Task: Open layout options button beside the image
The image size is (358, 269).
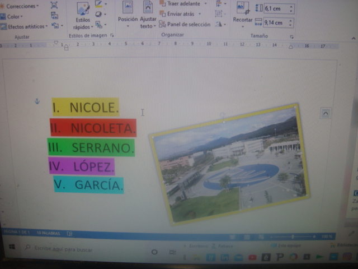Action: tap(326, 113)
